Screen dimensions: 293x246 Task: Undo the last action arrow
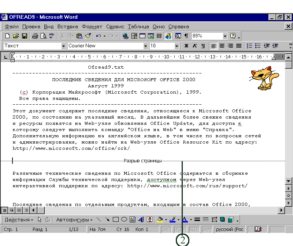point(99,36)
